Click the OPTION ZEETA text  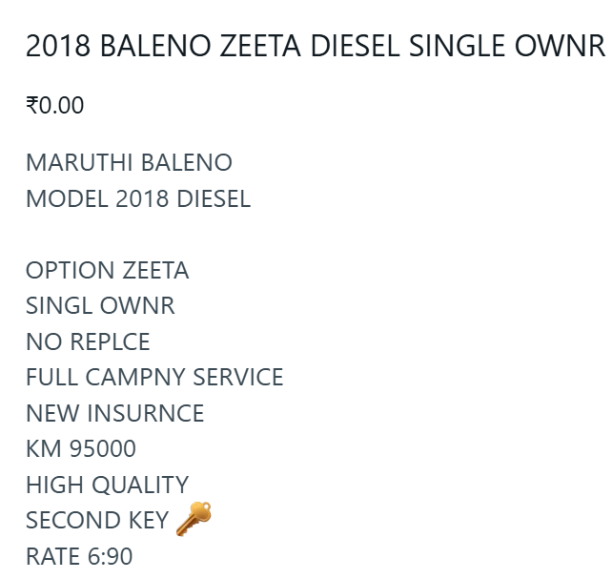tap(108, 270)
